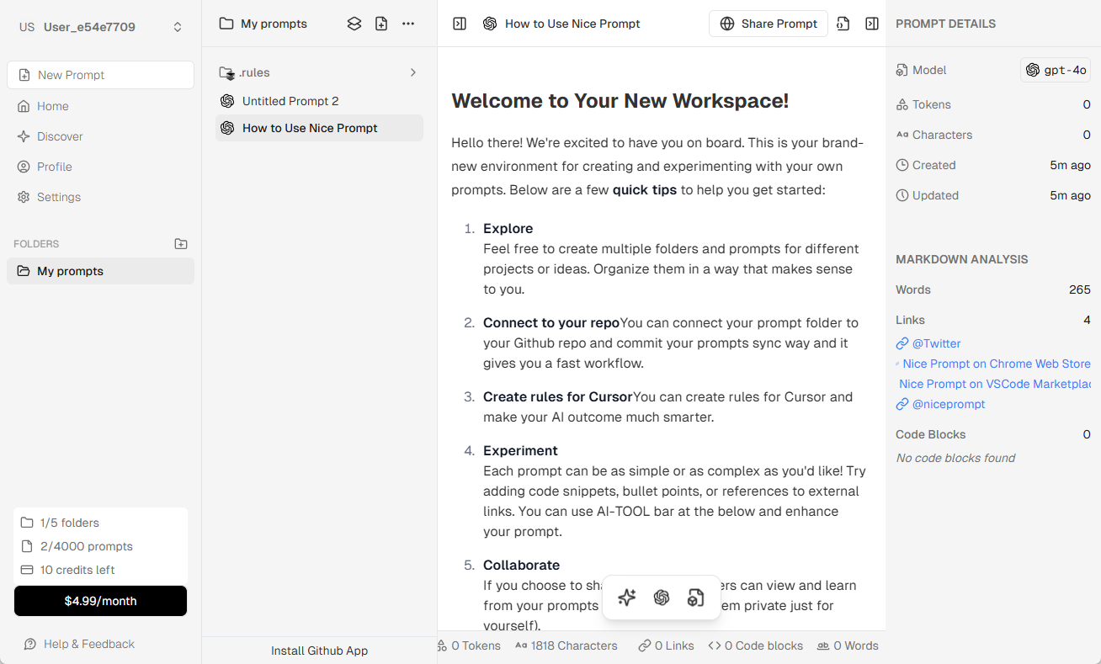Click the How to Use Nice Prompt title

tap(572, 24)
